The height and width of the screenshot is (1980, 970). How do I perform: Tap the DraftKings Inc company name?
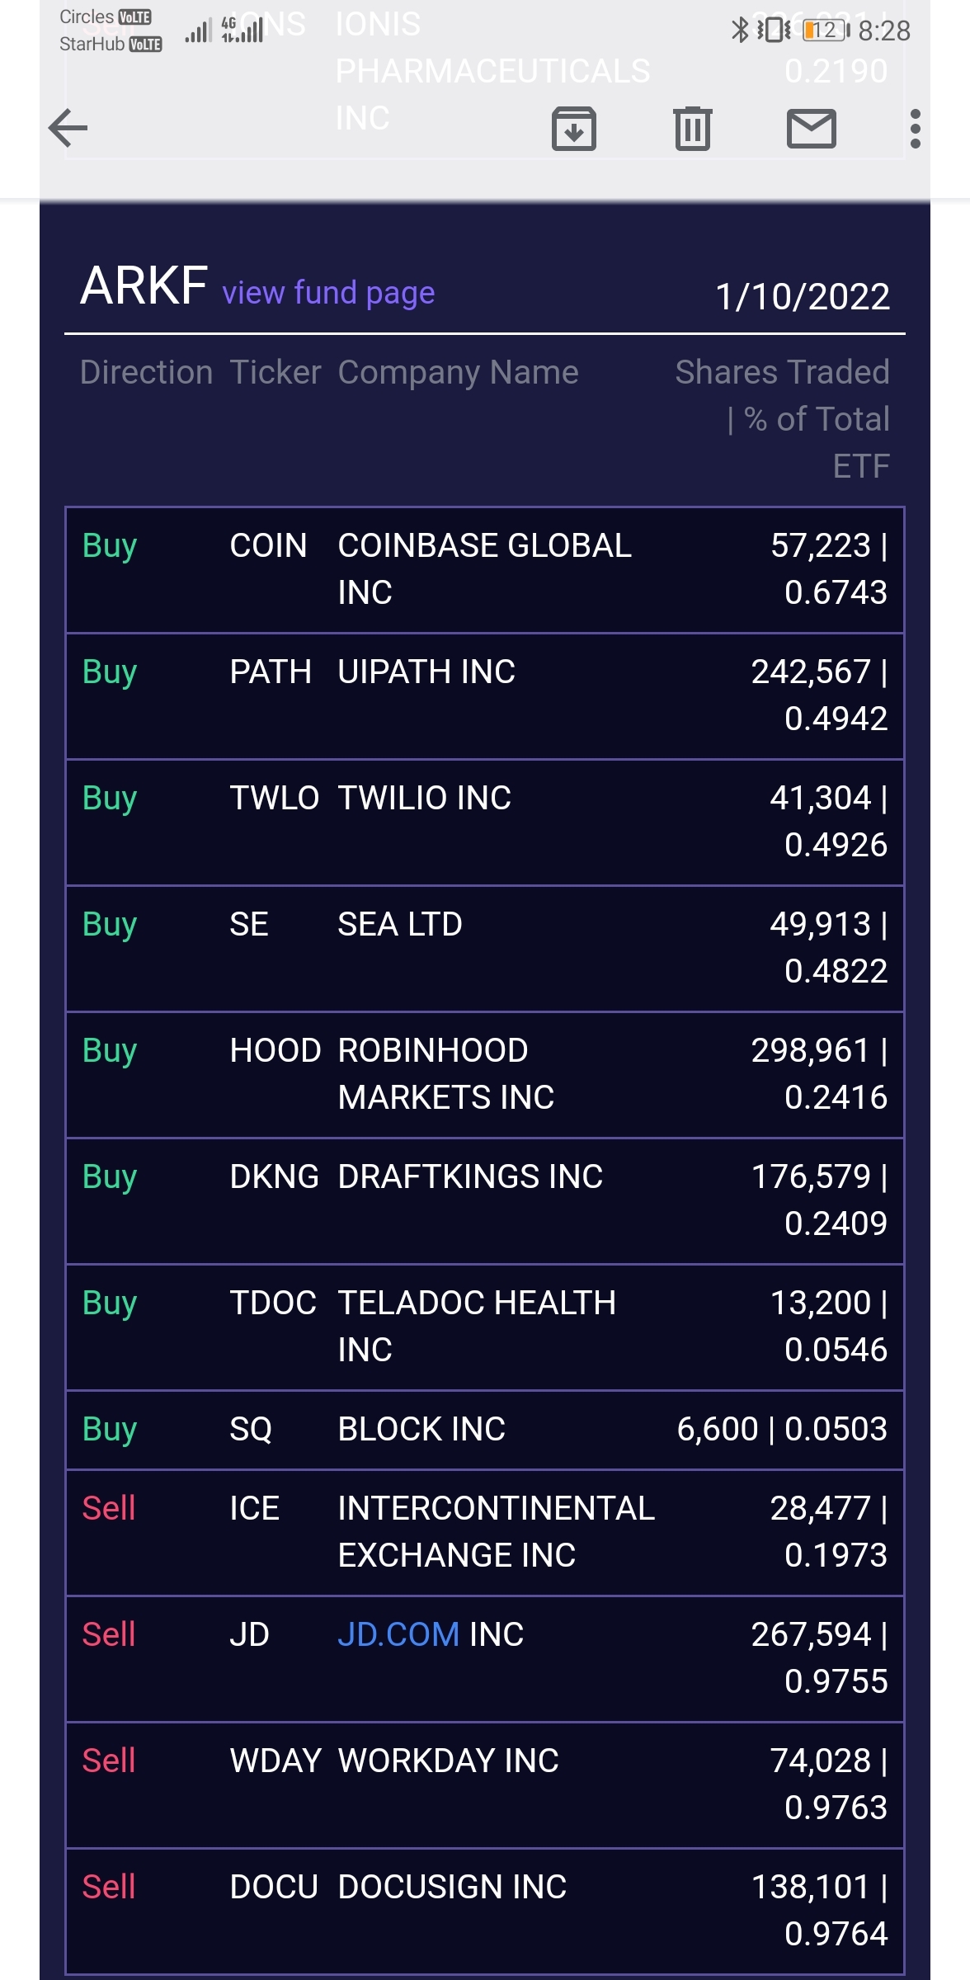click(470, 1176)
